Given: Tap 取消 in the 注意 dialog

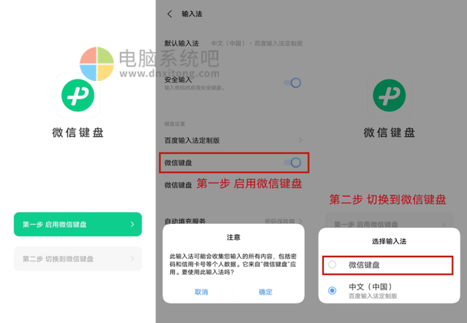Looking at the screenshot, I should coord(201,292).
